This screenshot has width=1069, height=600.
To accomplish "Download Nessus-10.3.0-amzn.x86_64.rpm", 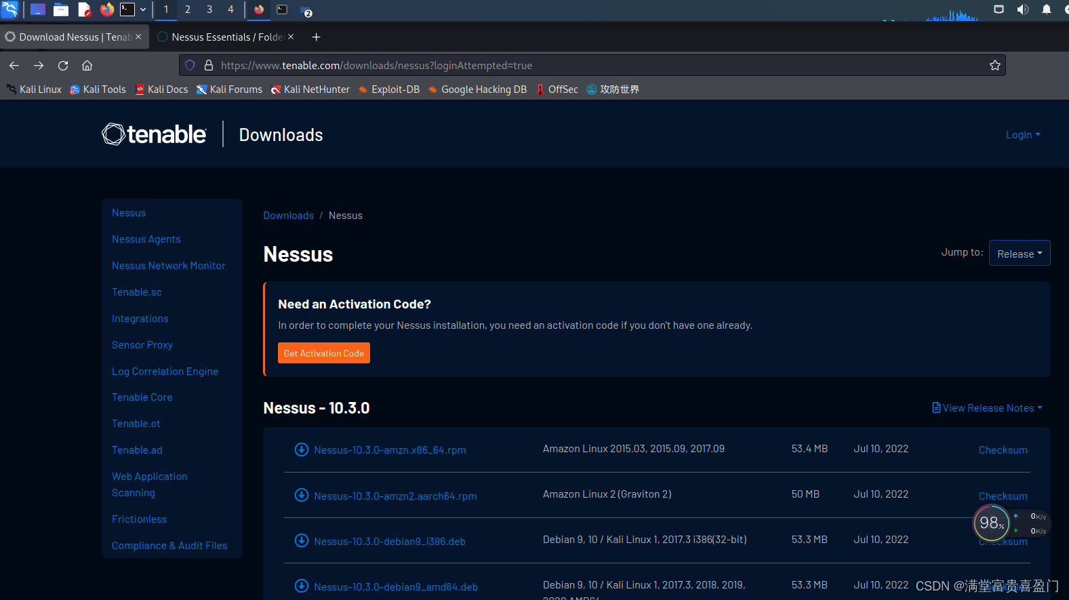I will (x=381, y=450).
